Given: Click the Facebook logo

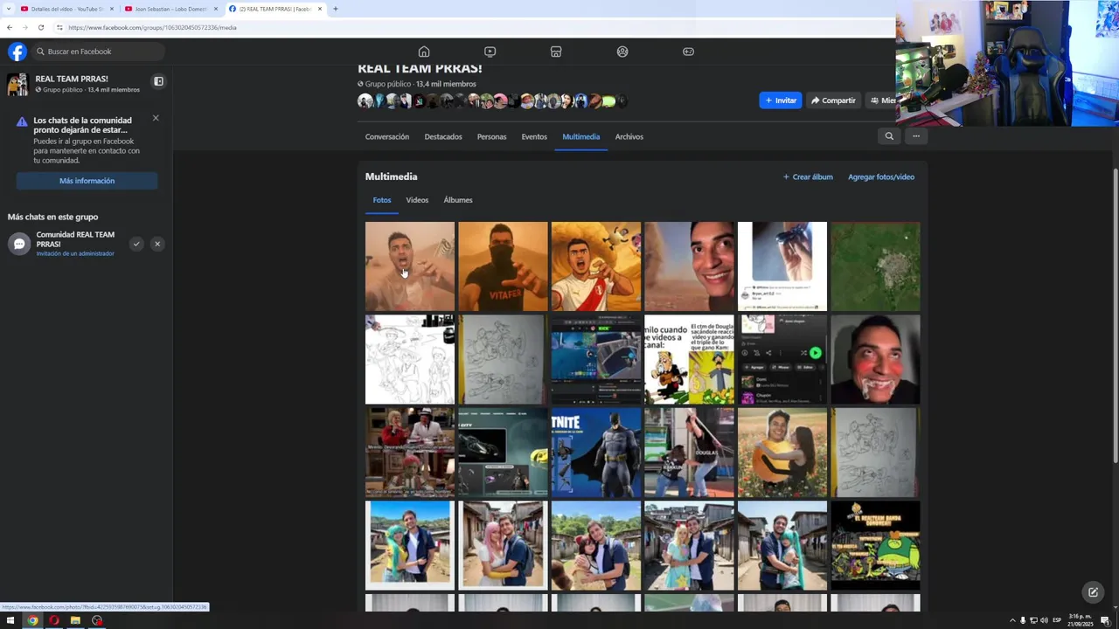Looking at the screenshot, I should click(x=17, y=52).
